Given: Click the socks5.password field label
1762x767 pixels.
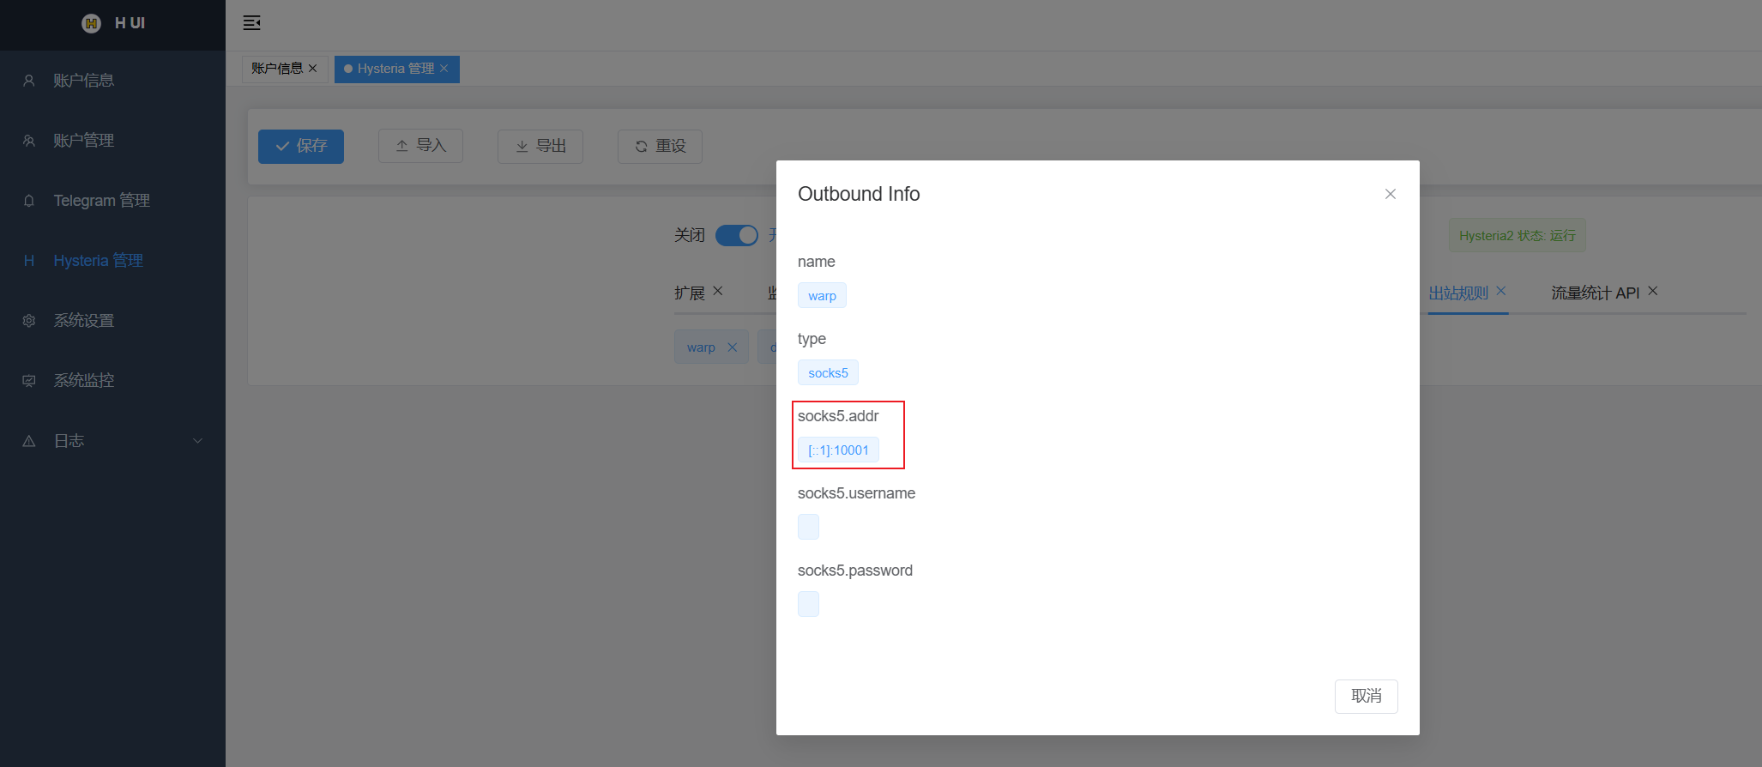Looking at the screenshot, I should pyautogui.click(x=855, y=571).
